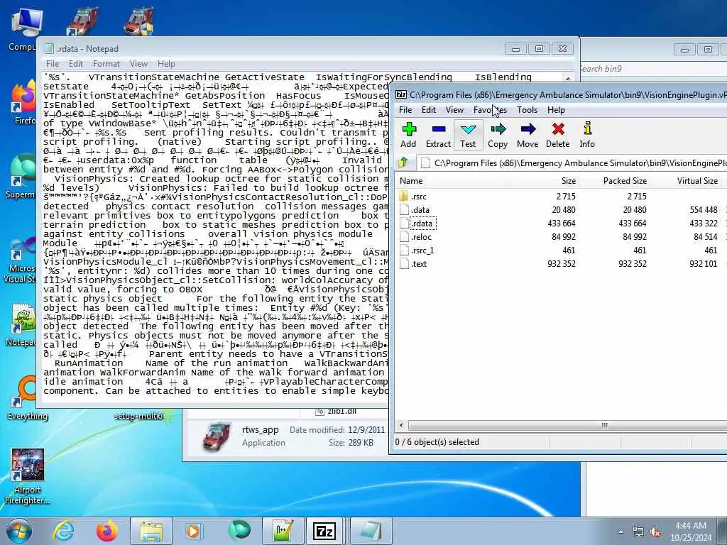
Task: Select the .rdata file entry
Action: [x=417, y=224]
